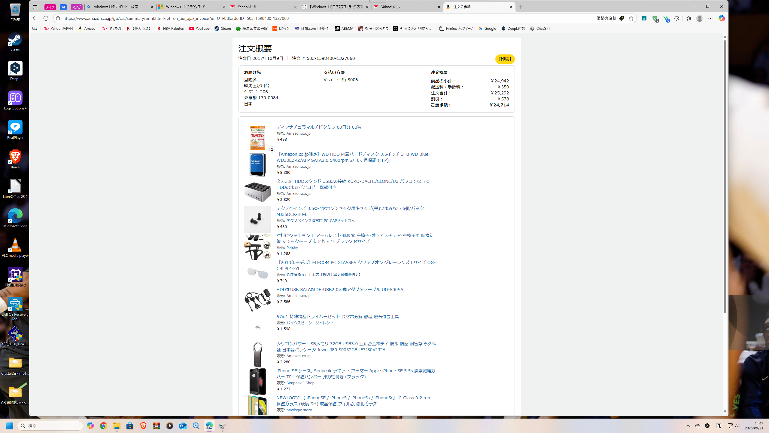The height and width of the screenshot is (433, 769).
Task: Go back with the browser back arrow
Action: point(35,18)
